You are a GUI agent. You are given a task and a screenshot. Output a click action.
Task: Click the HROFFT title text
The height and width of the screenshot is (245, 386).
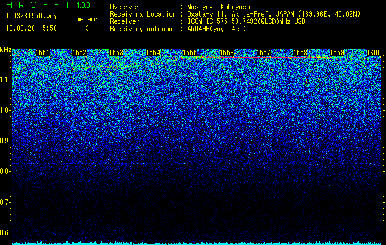pos(38,5)
